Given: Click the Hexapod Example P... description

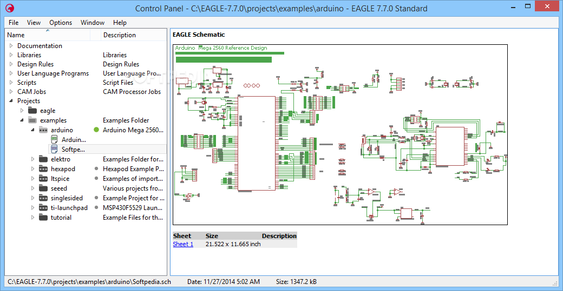Looking at the screenshot, I should pyautogui.click(x=133, y=168).
